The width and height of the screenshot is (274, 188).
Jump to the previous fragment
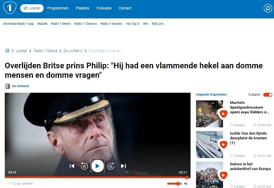click(x=72, y=166)
